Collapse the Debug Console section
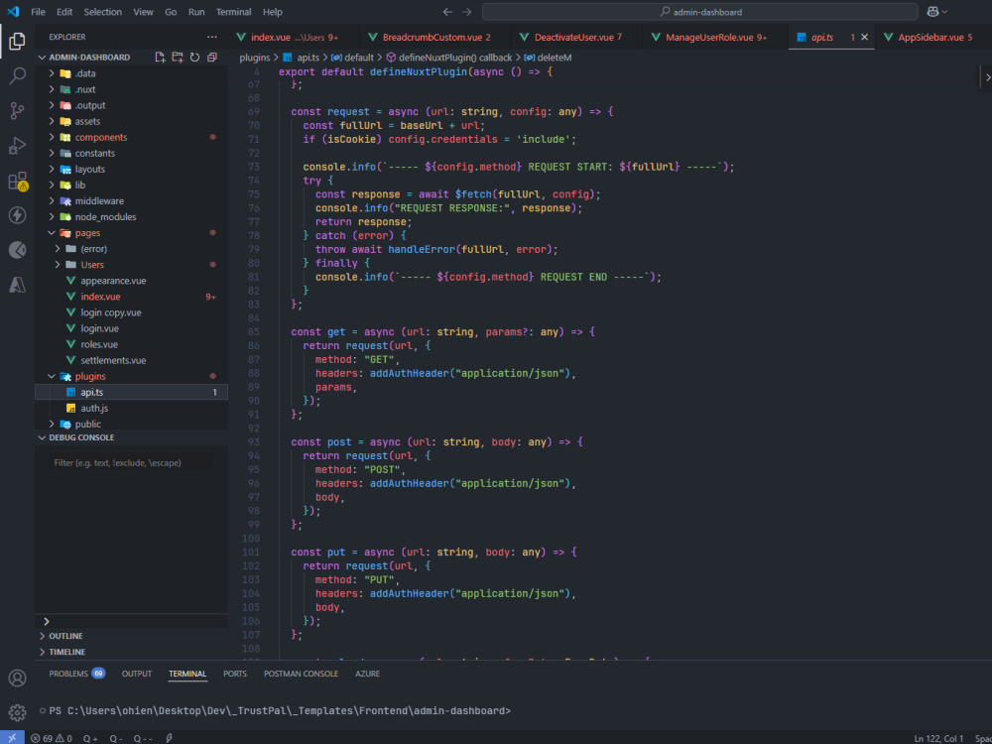This screenshot has width=992, height=744. 131,437
